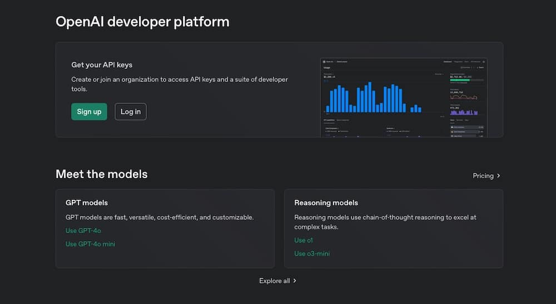This screenshot has width=556, height=304.
Task: Click the GPT models card heading
Action: point(87,202)
